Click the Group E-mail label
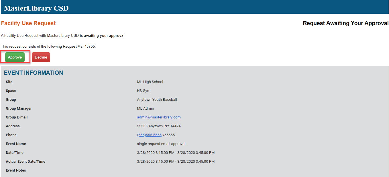The height and width of the screenshot is (177, 389). (x=17, y=117)
